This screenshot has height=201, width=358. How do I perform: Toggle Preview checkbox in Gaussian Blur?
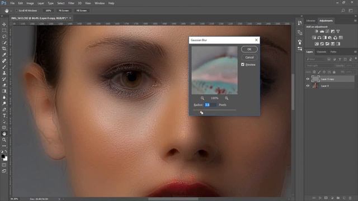(x=243, y=65)
